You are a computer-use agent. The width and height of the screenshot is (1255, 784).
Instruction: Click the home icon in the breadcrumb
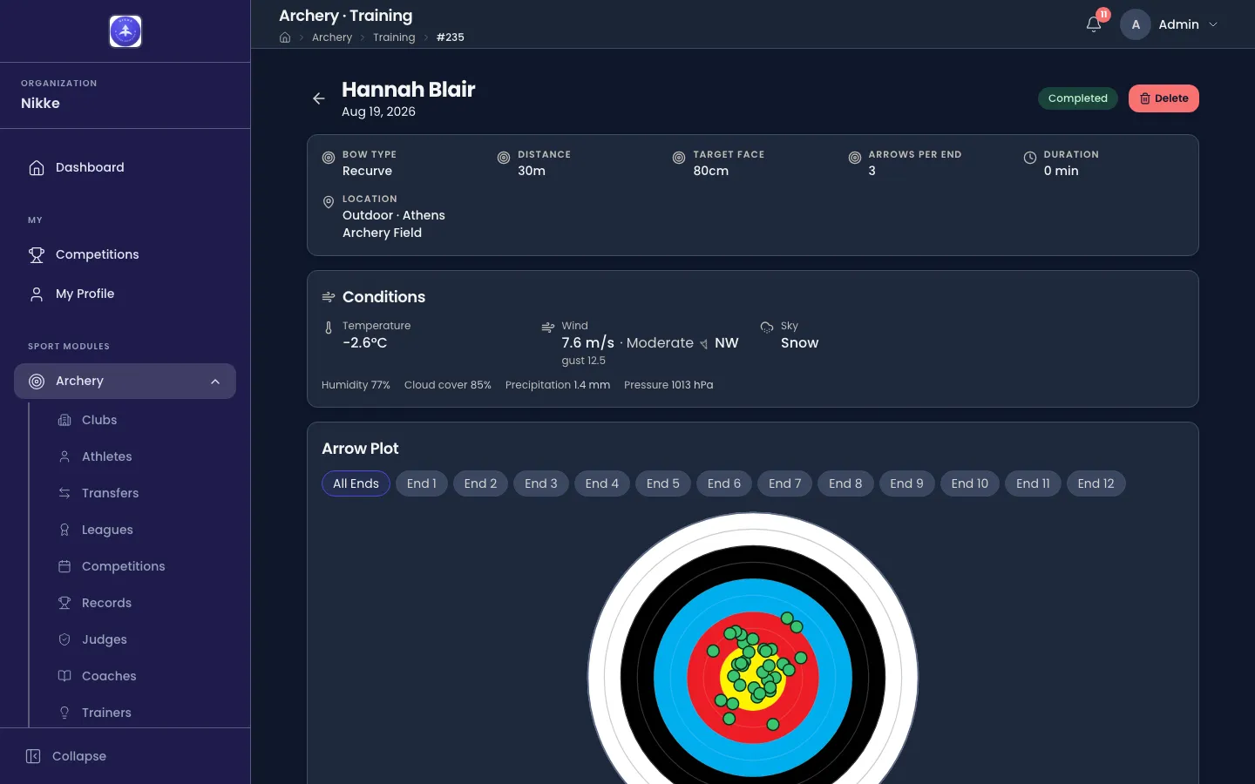click(285, 37)
